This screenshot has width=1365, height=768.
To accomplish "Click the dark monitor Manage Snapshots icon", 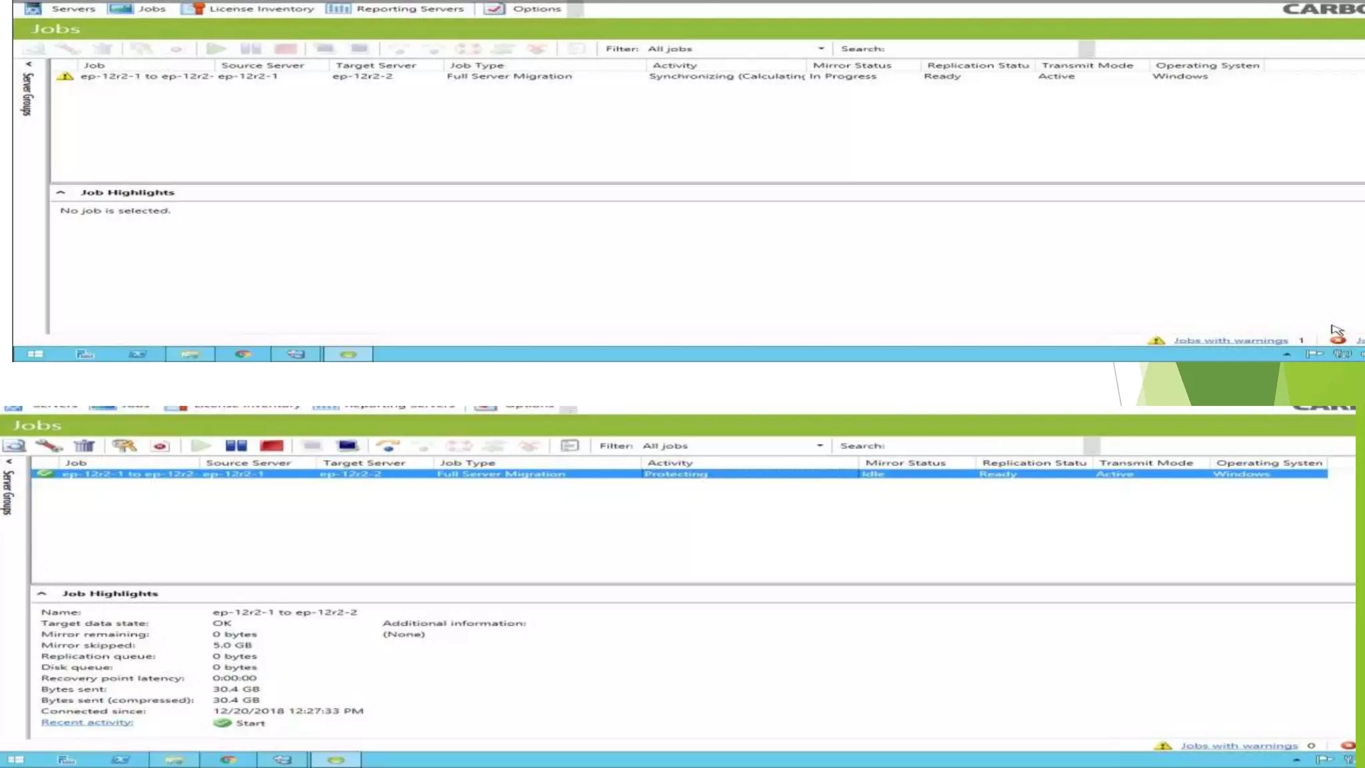I will pos(348,445).
